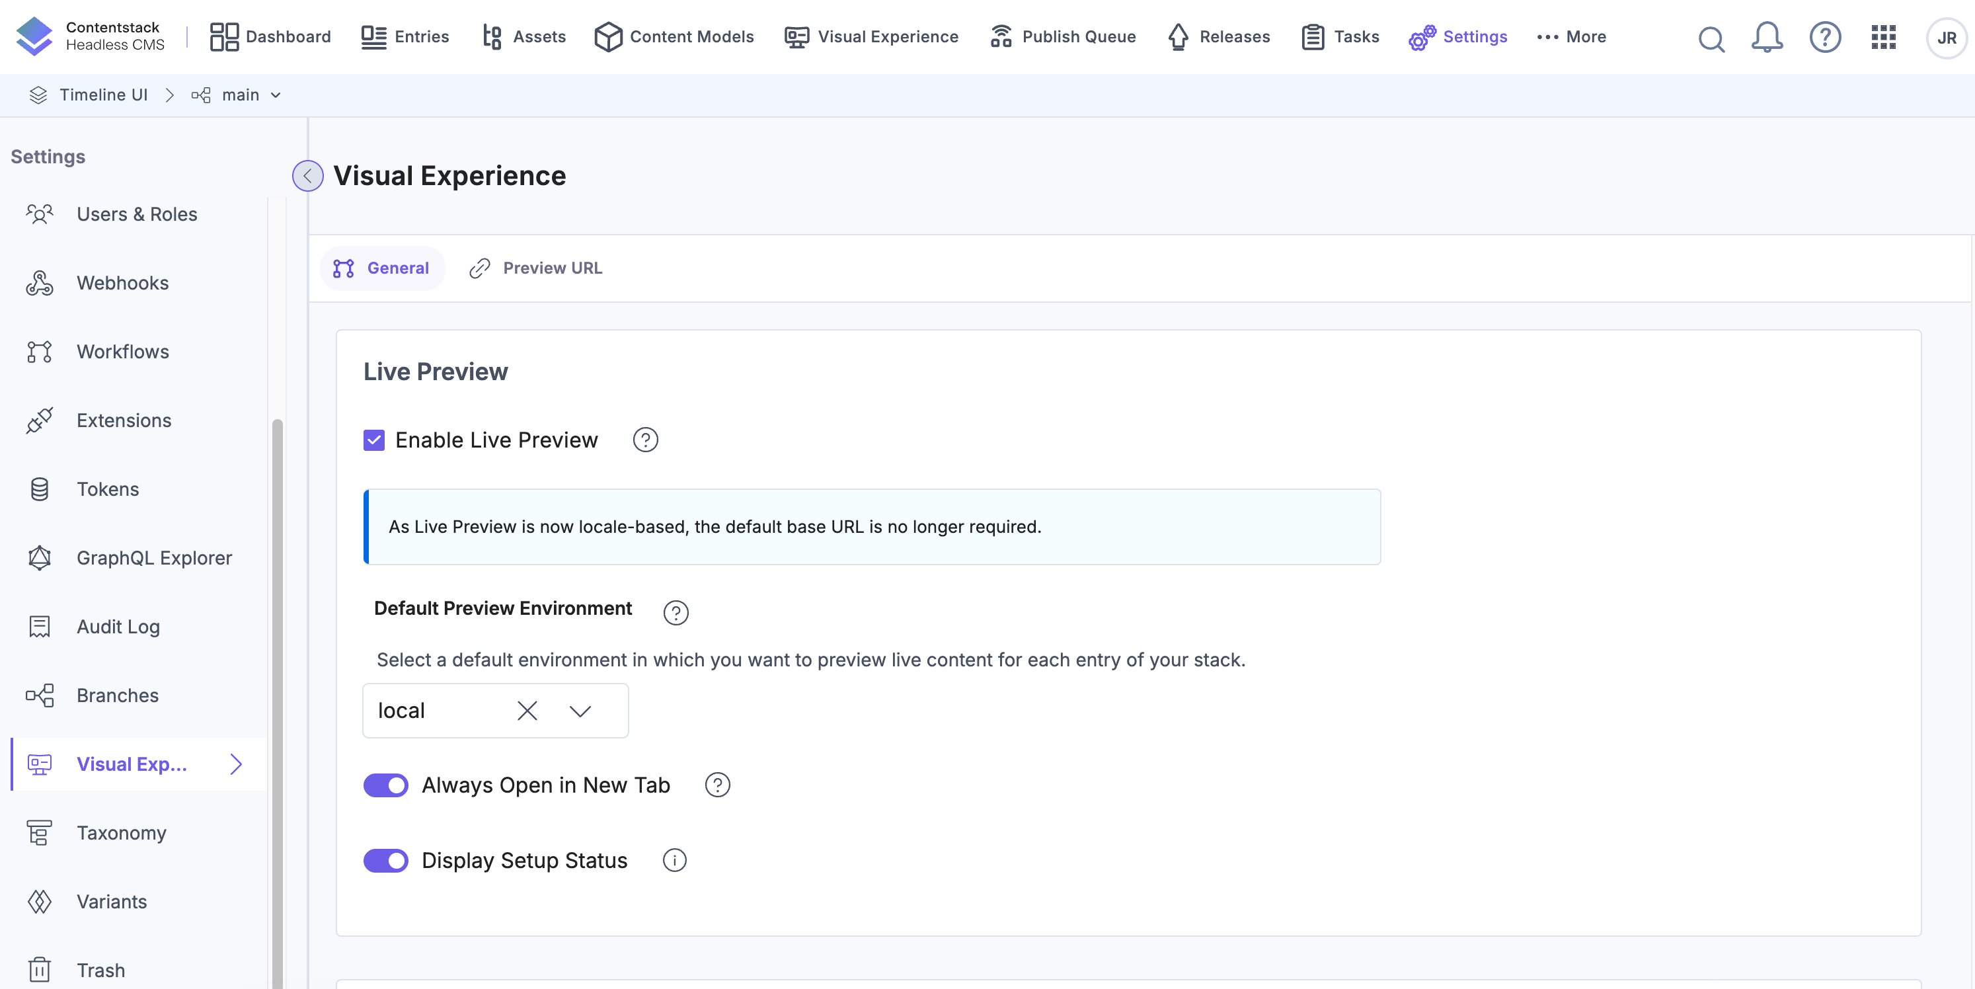The height and width of the screenshot is (989, 1975).
Task: Click the search magnifier icon
Action: click(1711, 38)
